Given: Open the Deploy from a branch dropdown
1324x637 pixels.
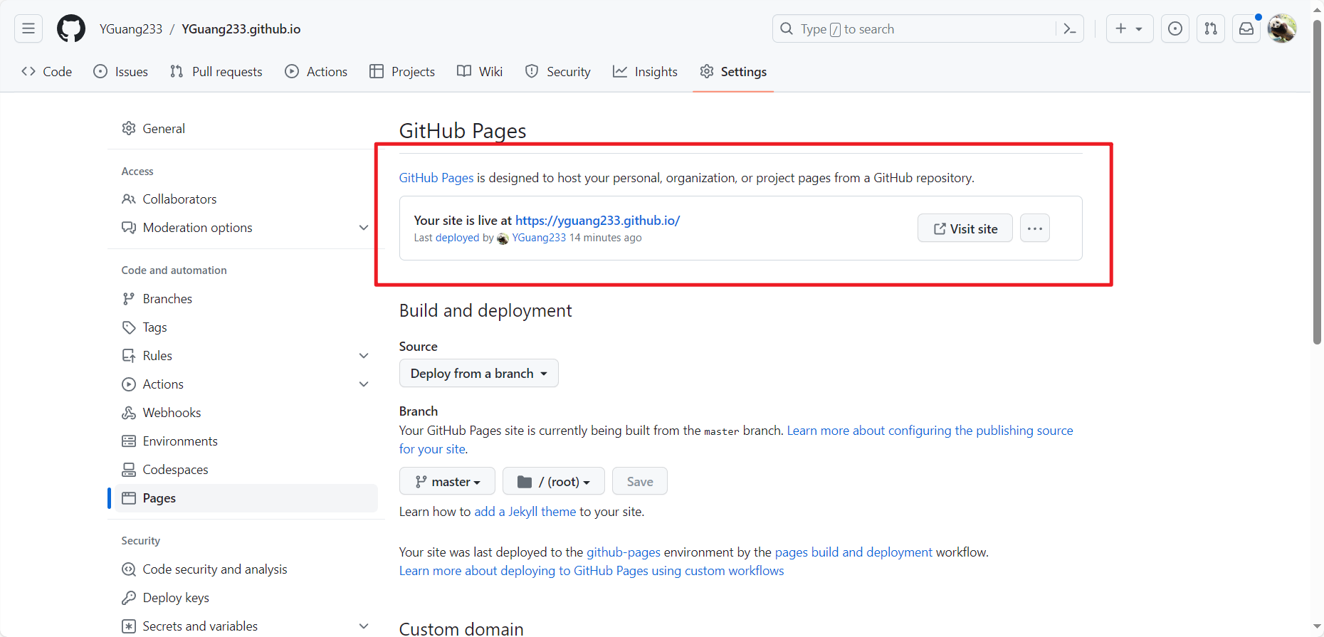Looking at the screenshot, I should (478, 374).
